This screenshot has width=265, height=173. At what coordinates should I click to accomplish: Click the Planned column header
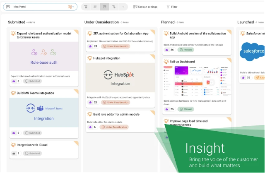click(x=168, y=22)
